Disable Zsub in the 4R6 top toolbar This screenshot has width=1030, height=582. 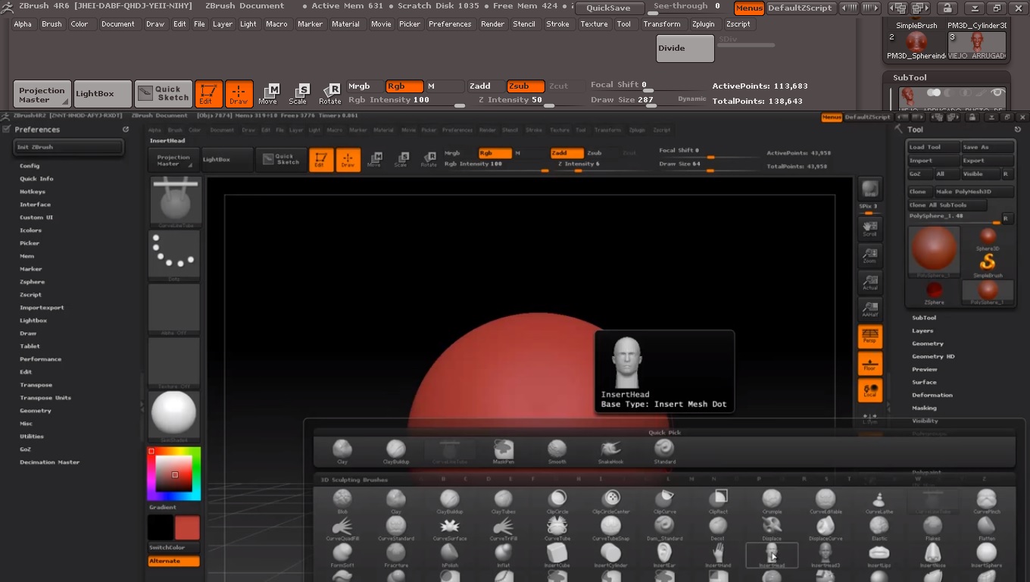click(526, 86)
